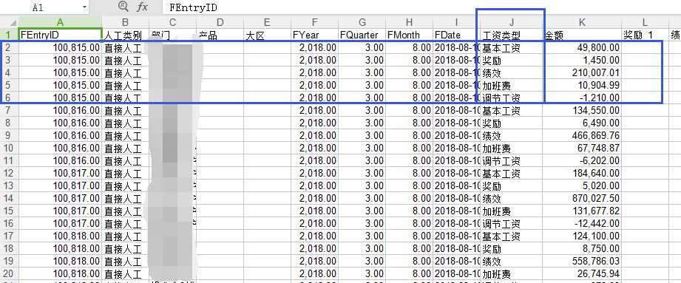Click amount cell 49,800.00
The width and height of the screenshot is (681, 283).
coord(583,48)
